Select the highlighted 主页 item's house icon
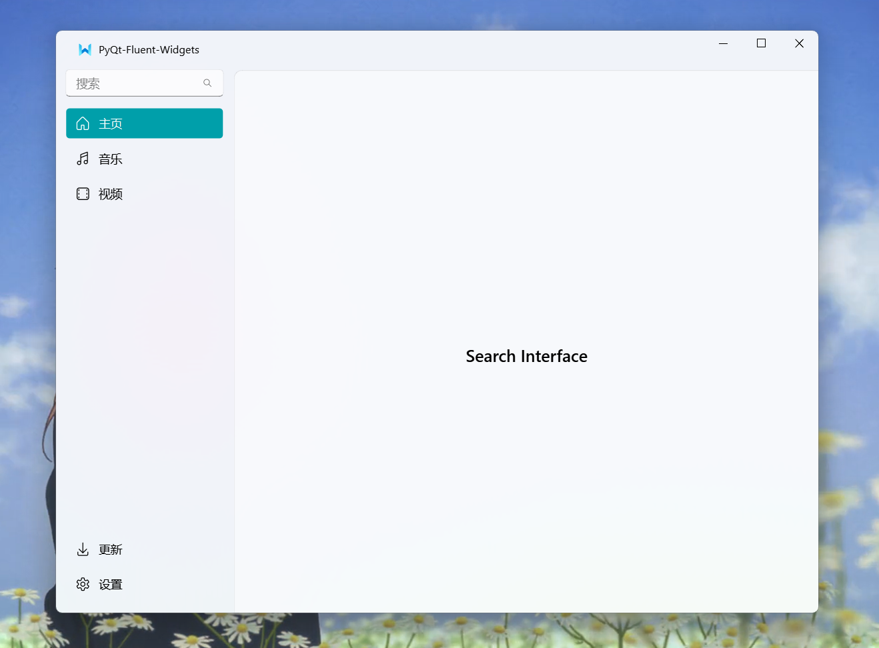 83,123
